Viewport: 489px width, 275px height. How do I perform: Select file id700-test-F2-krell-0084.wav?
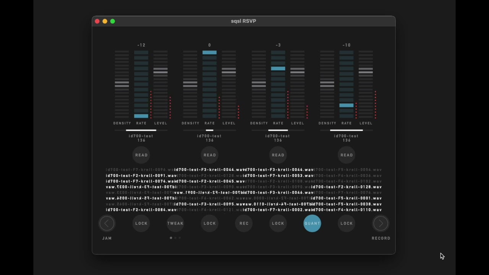tap(141, 210)
